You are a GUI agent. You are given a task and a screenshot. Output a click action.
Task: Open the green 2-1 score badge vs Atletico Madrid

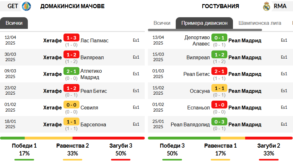click(71, 71)
